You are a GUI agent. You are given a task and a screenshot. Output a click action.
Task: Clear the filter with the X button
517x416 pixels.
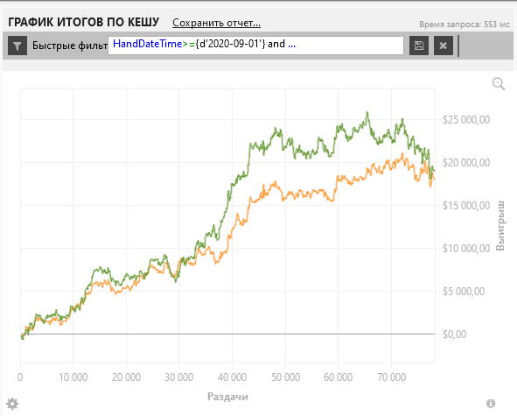tap(444, 46)
